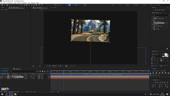Screen dimensions: 170x96
Task: Select the Photo 1 layer name
Action: [17, 77]
